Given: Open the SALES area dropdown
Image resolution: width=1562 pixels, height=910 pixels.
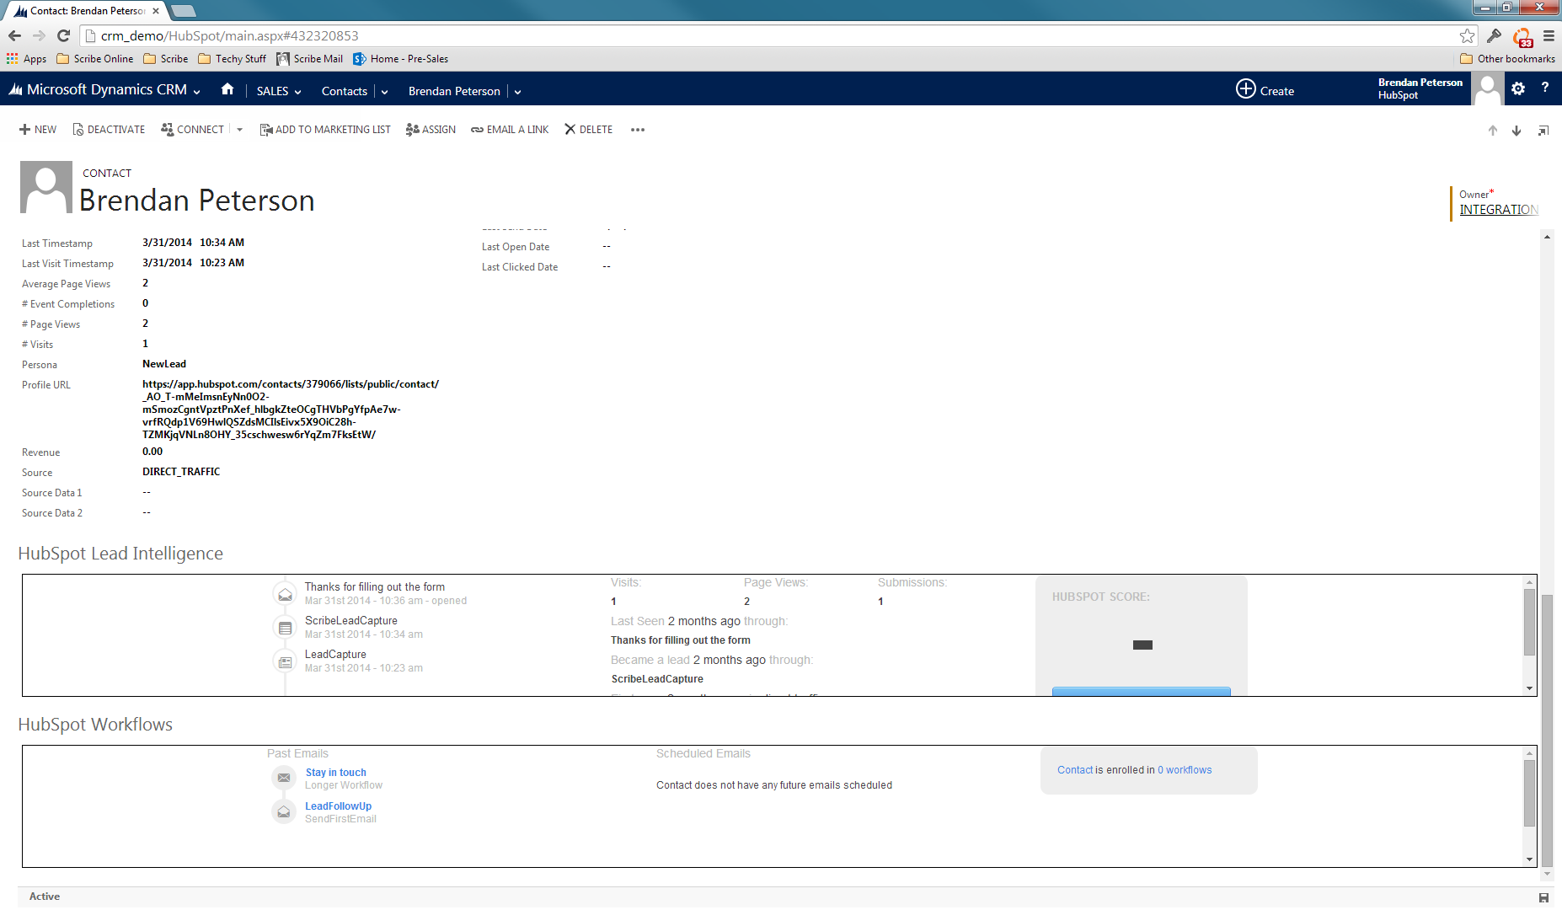Looking at the screenshot, I should point(279,91).
